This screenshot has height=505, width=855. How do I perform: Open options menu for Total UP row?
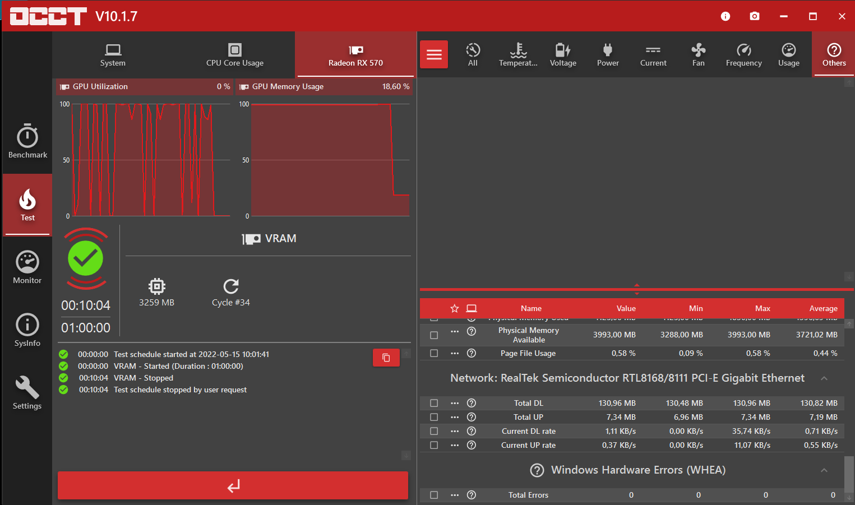pyautogui.click(x=455, y=417)
